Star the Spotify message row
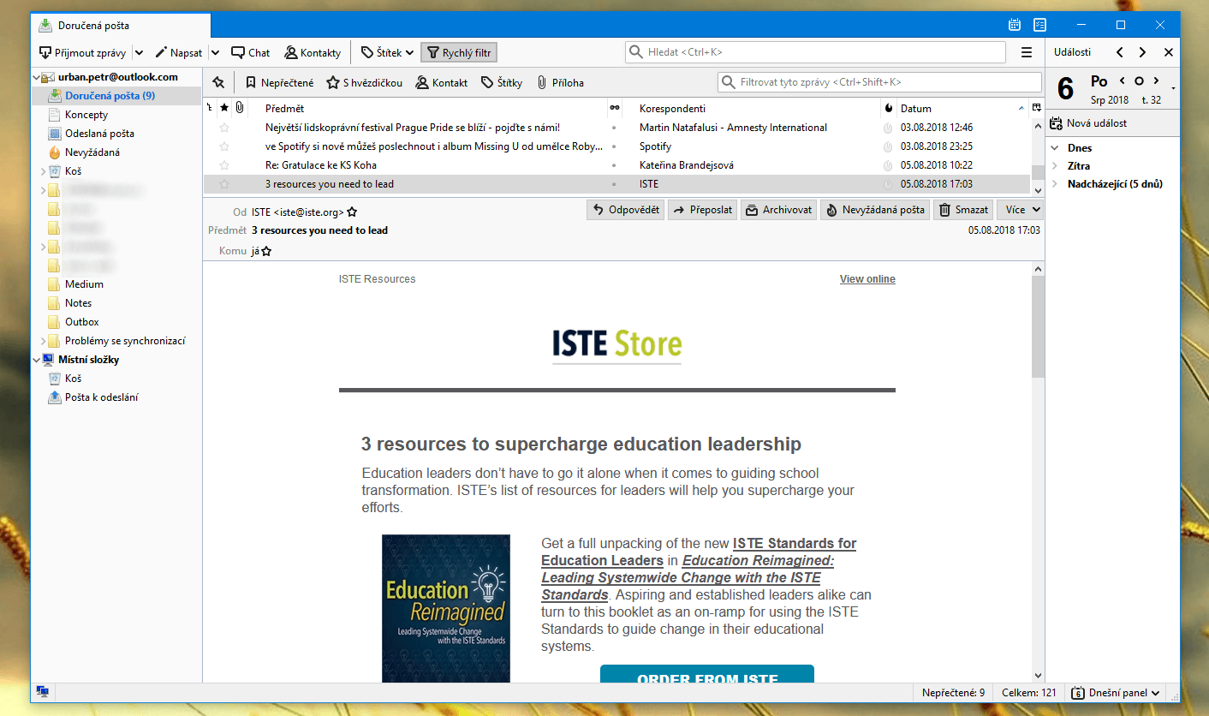 point(224,146)
